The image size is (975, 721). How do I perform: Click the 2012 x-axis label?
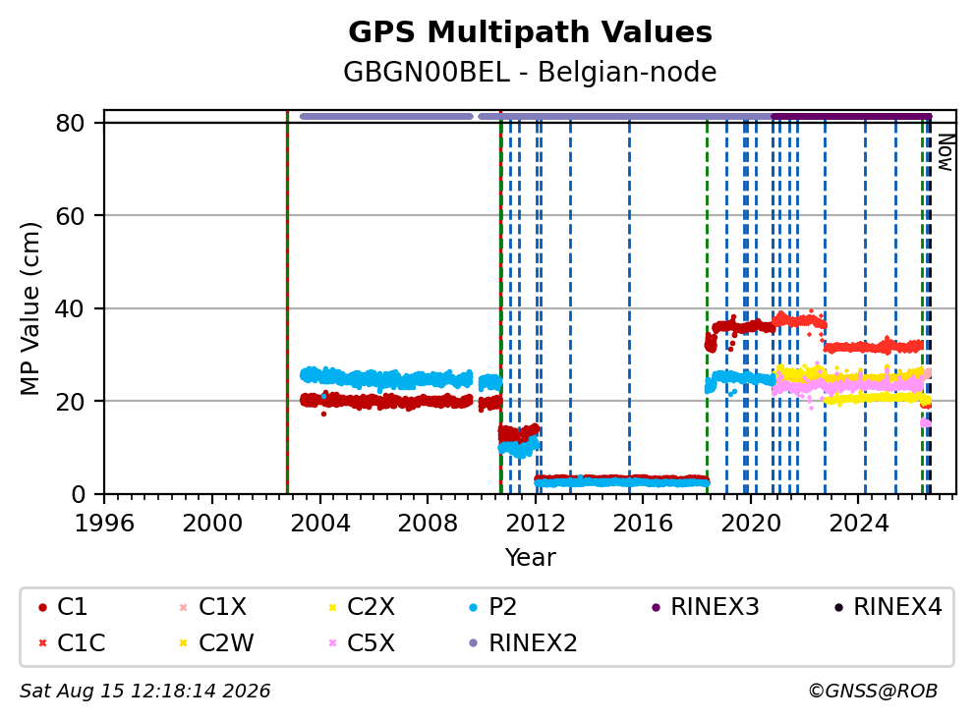[x=536, y=524]
